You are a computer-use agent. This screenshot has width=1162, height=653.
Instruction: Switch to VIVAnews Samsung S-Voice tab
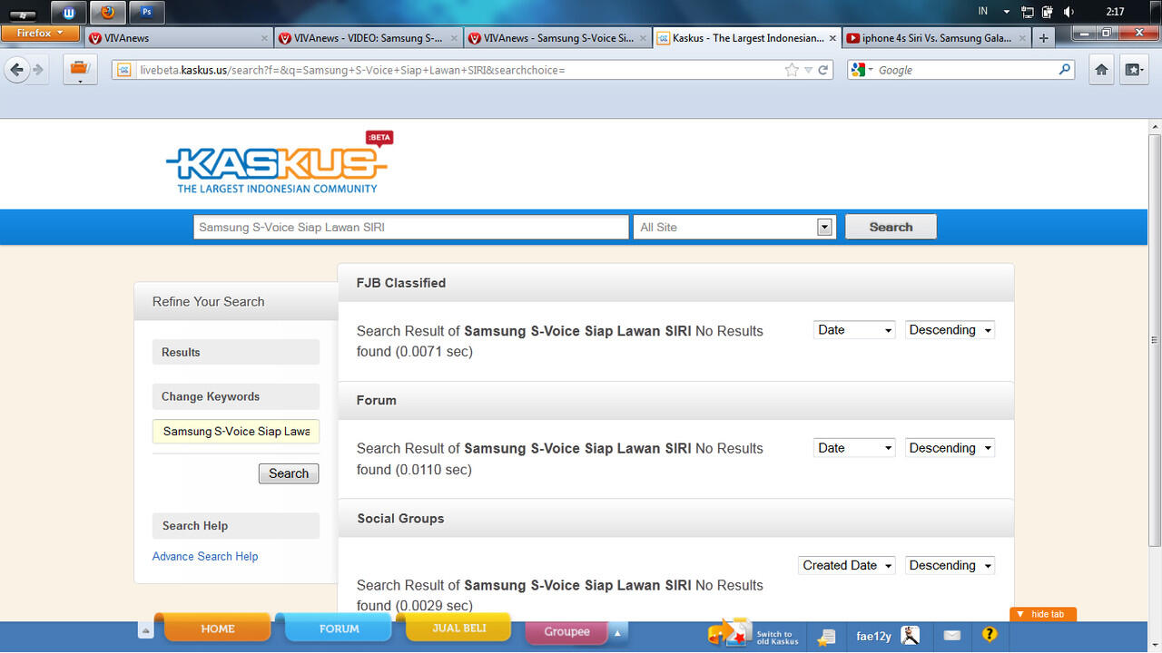point(558,38)
